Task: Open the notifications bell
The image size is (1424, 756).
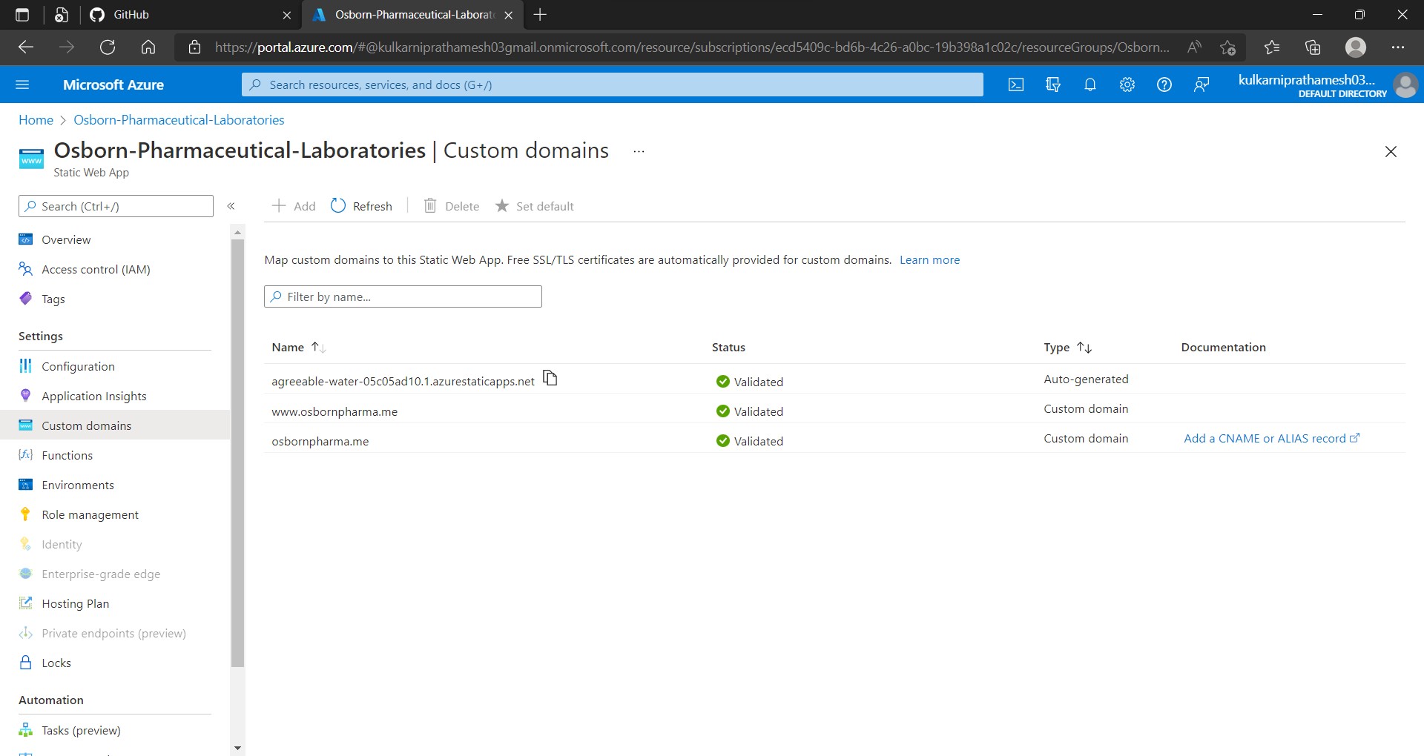Action: coord(1090,84)
